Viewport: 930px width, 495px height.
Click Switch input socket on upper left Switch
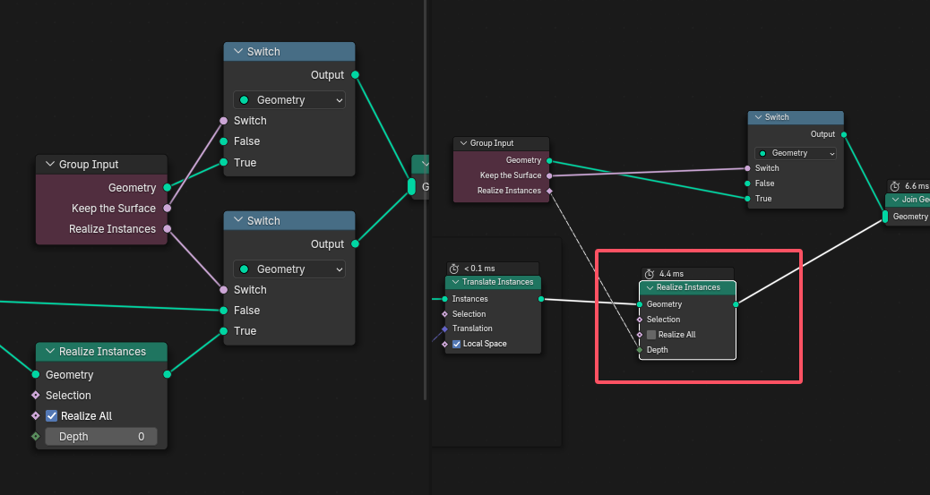pos(224,121)
